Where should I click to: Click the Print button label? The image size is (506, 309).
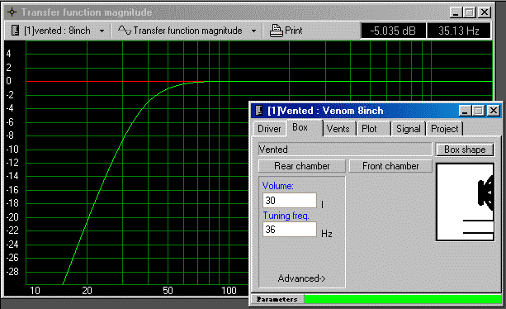point(294,31)
